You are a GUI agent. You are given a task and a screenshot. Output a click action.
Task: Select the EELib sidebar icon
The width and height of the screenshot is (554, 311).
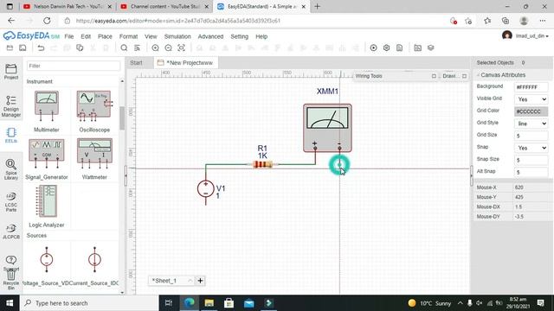[11, 136]
